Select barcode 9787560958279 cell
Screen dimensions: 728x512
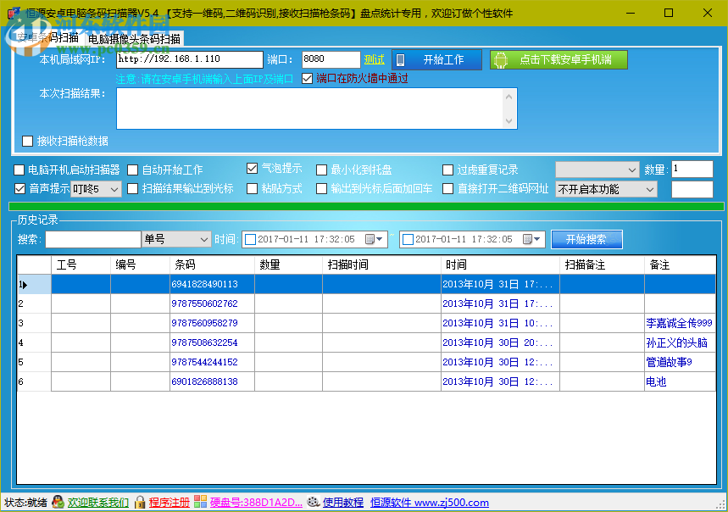(x=212, y=323)
